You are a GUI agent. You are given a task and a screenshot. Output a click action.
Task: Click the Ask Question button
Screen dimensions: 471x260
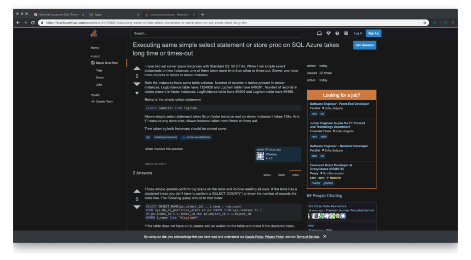(365, 45)
